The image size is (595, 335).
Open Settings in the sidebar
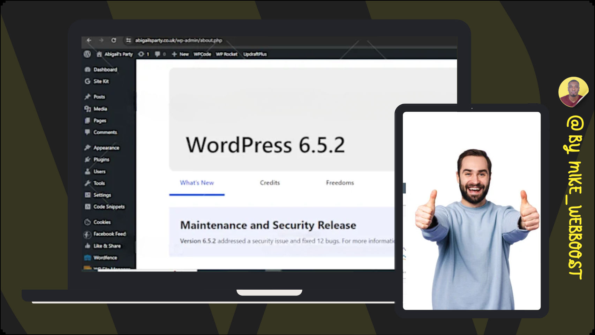click(102, 195)
